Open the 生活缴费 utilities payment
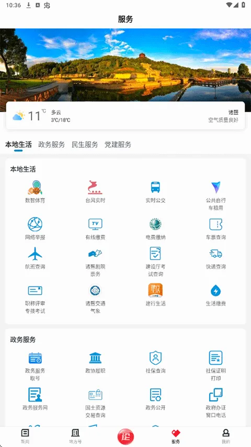Viewport: 251px width, 447px height. pos(216,295)
